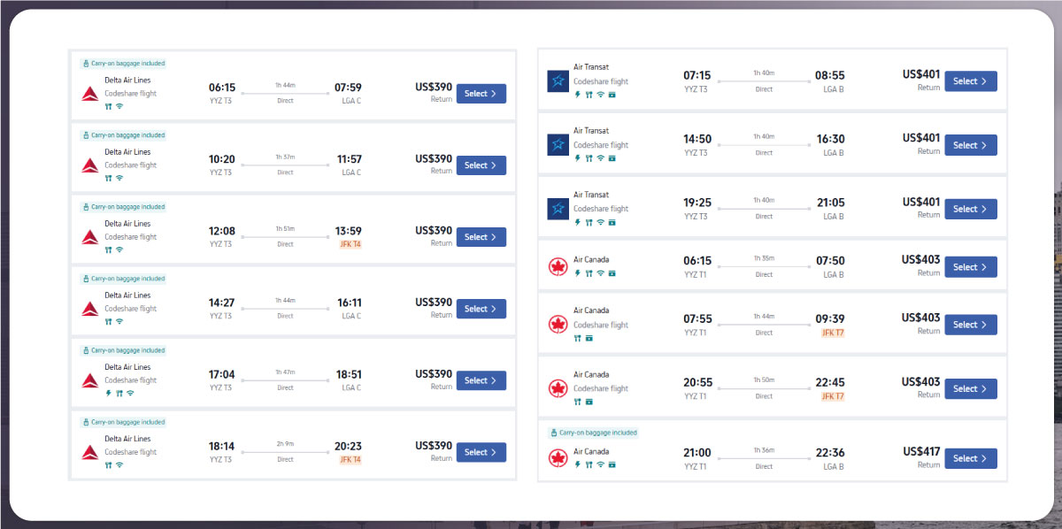This screenshot has height=529, width=1062.
Task: Select the Air Canada 21:00 flight for US$417
Action: click(x=970, y=458)
